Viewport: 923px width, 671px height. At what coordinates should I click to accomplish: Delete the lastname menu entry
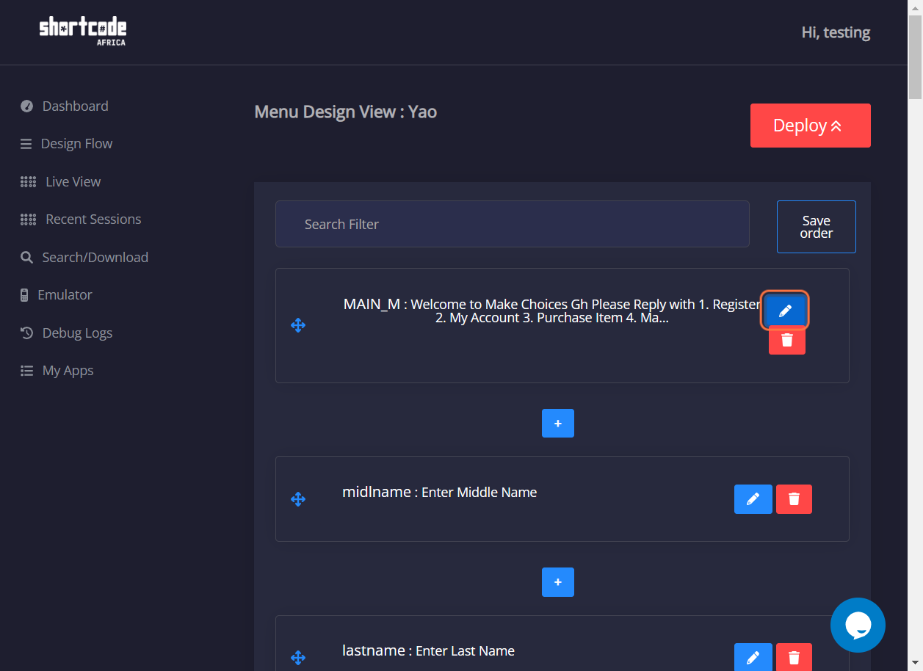[x=794, y=657]
